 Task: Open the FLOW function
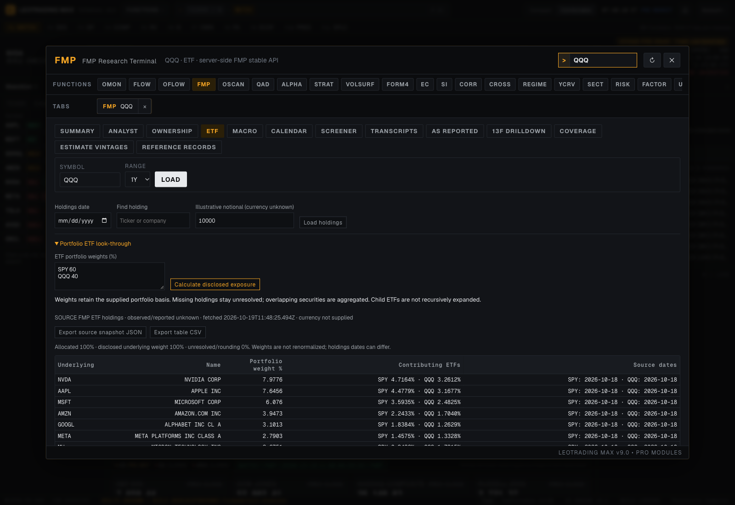point(142,84)
